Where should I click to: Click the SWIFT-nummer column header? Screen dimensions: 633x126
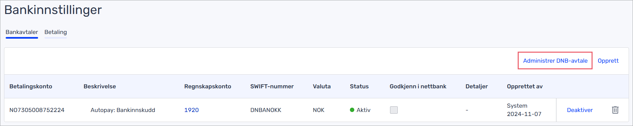click(x=272, y=86)
